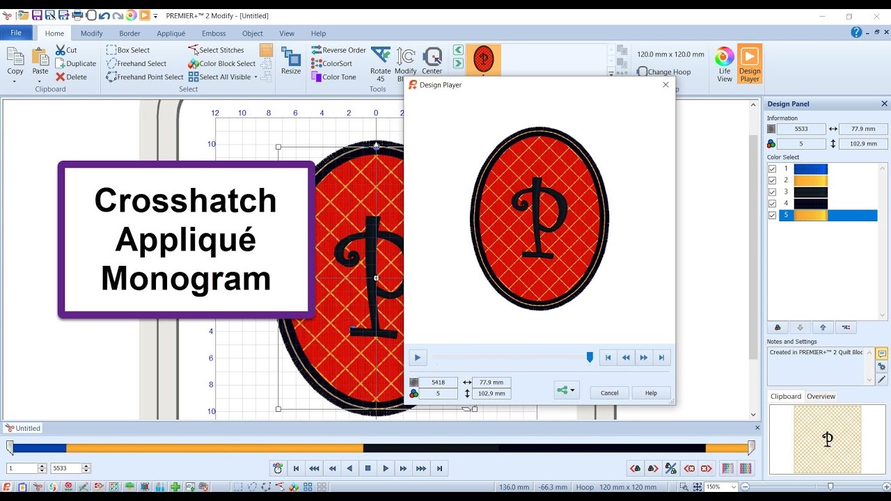891x501 pixels.
Task: Click Reverse Order
Action: [x=338, y=50]
